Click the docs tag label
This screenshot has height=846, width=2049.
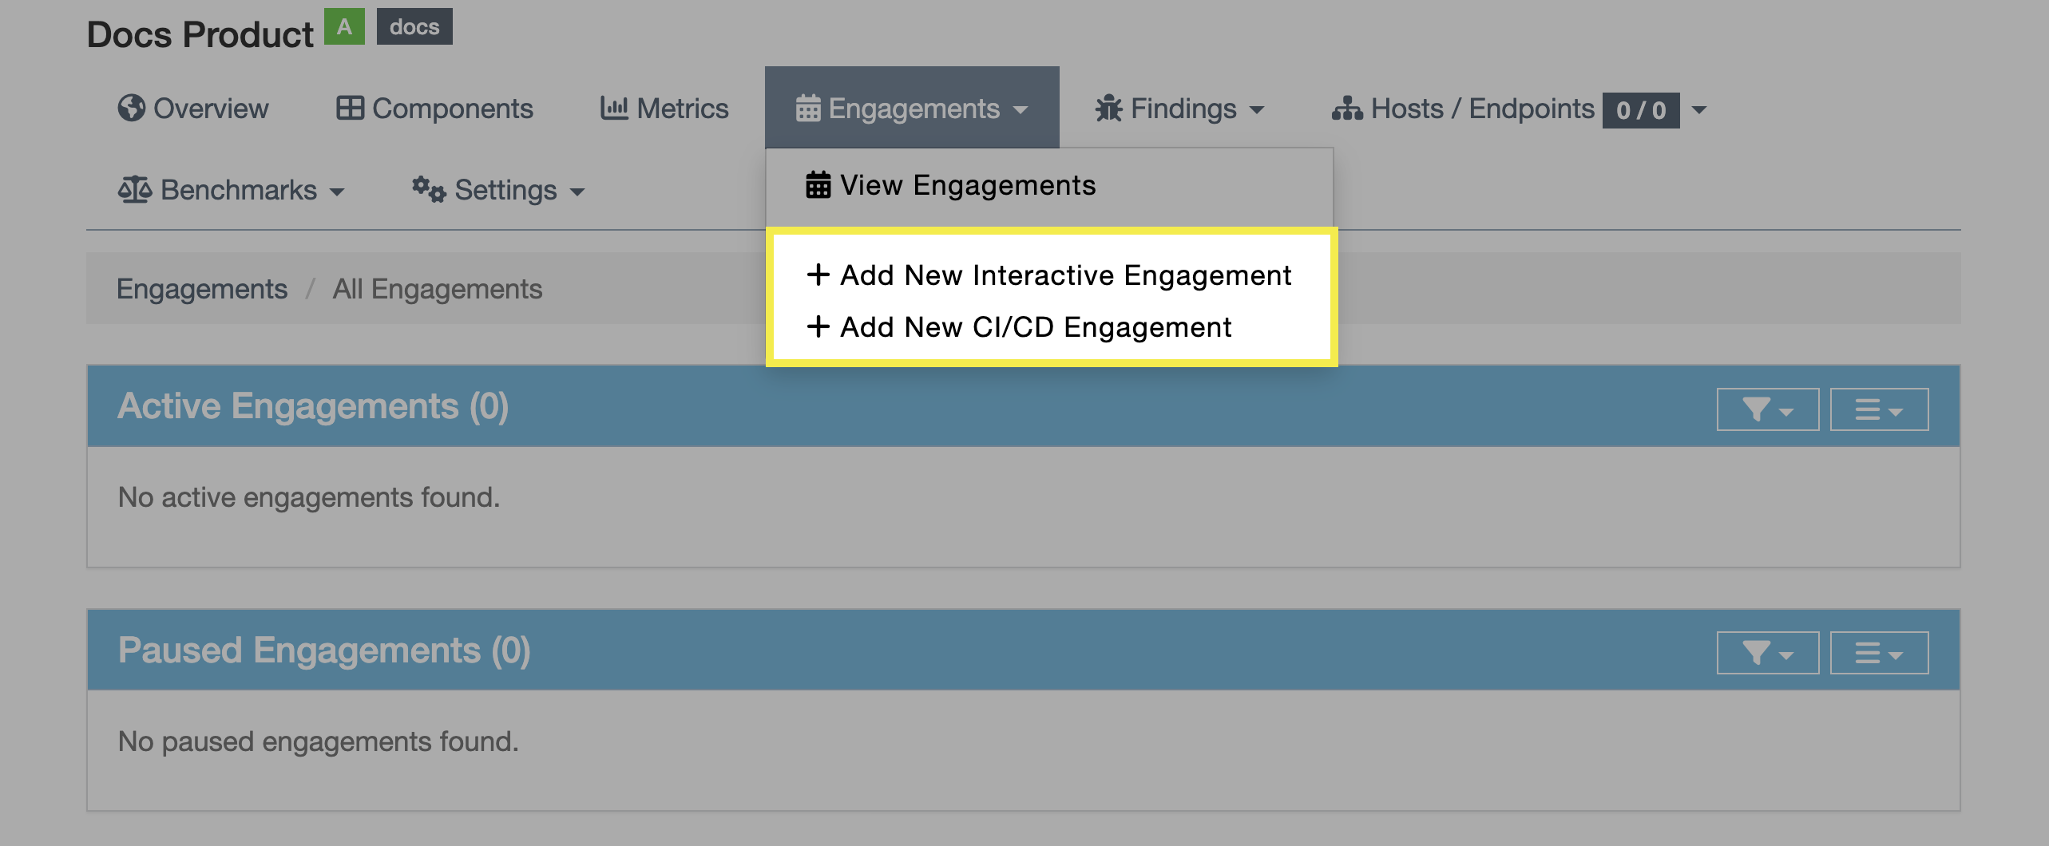point(414,27)
